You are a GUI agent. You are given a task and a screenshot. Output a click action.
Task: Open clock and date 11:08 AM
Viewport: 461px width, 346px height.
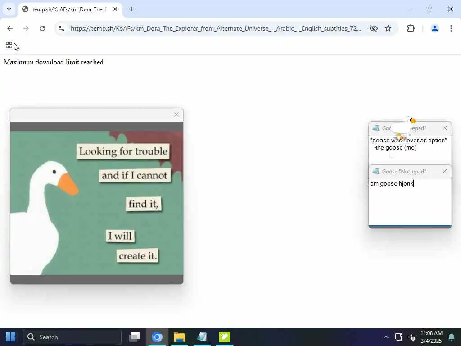pos(431,337)
